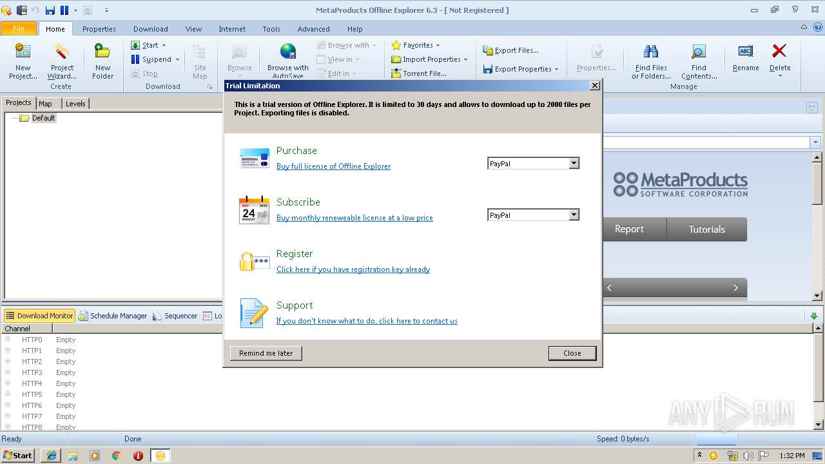Close Trial Limitation dialog via X
This screenshot has height=464, width=825.
[x=594, y=86]
